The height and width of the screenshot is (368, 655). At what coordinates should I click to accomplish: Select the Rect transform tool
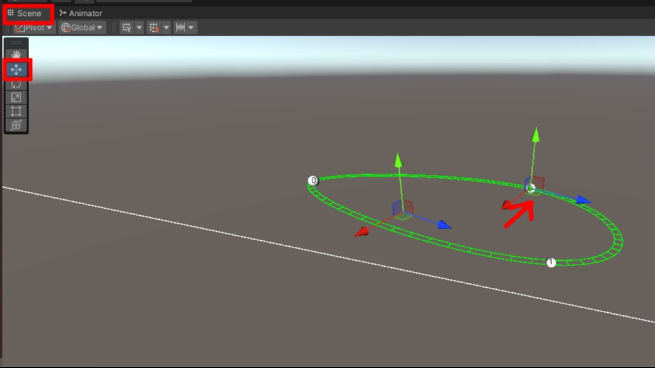(16, 111)
